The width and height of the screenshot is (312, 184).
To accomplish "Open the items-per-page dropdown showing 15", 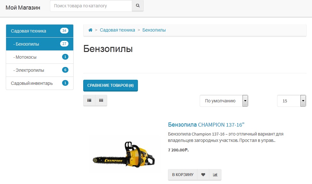I will tap(292, 101).
